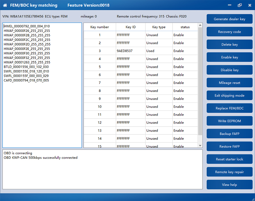
Task: Click Generate dealer key button
Action: (x=229, y=19)
